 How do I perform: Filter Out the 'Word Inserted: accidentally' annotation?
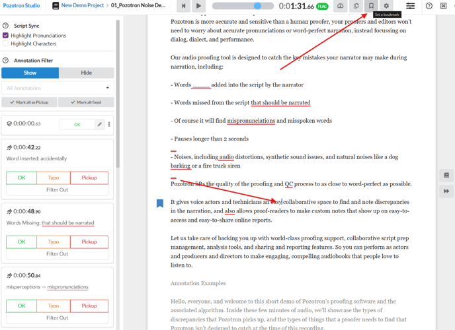(57, 190)
